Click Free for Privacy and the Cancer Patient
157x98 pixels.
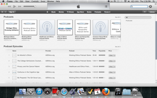tap(111, 67)
